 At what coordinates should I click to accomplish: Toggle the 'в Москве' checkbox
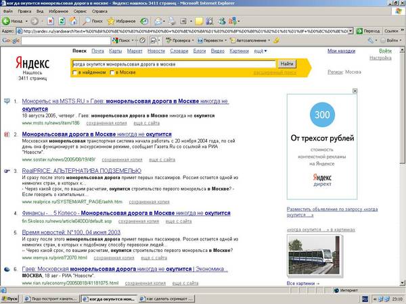(112, 73)
